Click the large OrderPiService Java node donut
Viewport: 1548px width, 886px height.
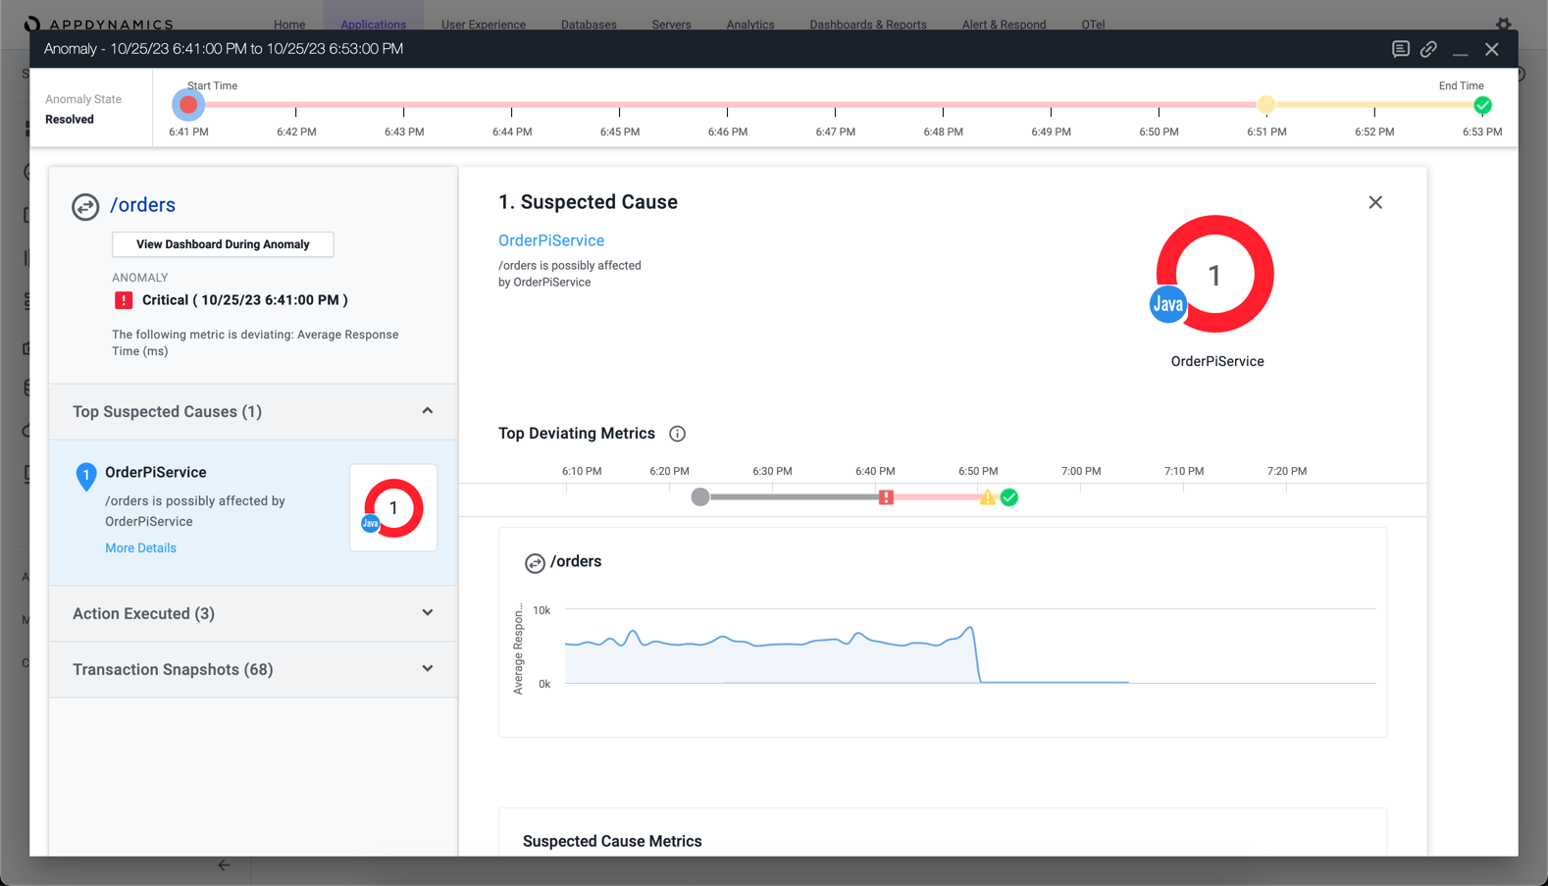point(1215,275)
